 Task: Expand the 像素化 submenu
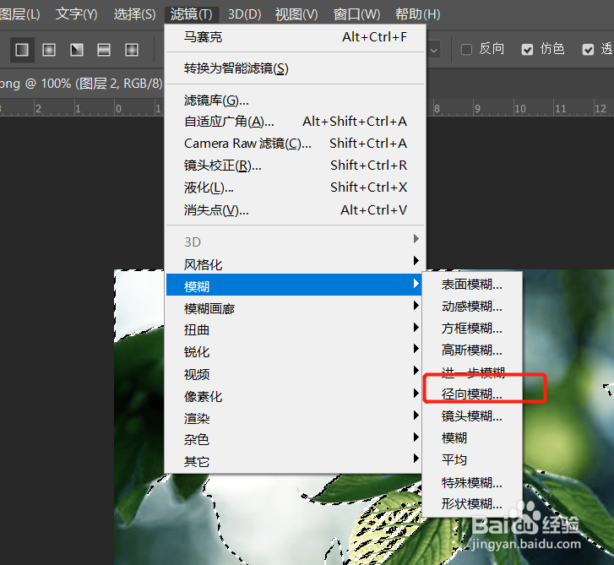tap(296, 396)
